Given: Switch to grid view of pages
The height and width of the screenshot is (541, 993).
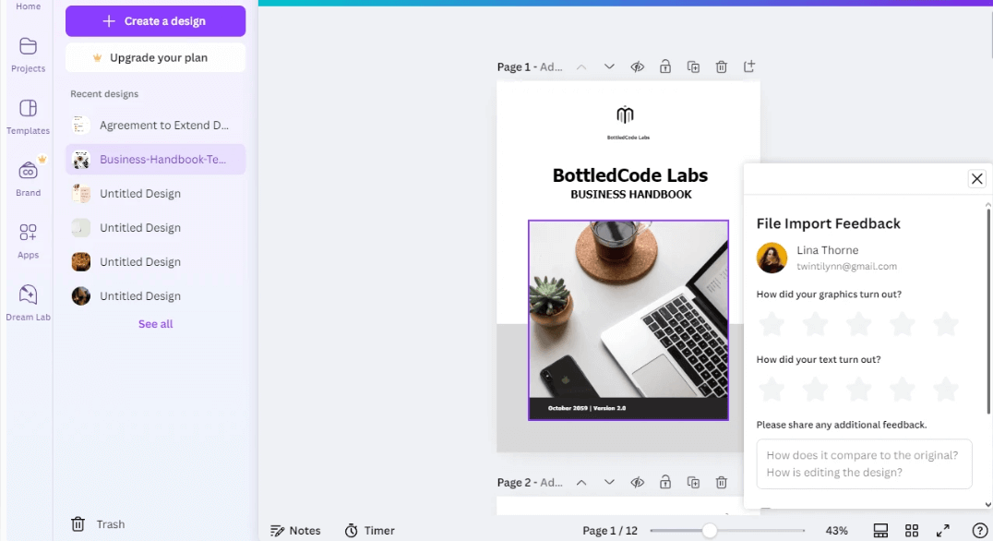Looking at the screenshot, I should (x=911, y=530).
